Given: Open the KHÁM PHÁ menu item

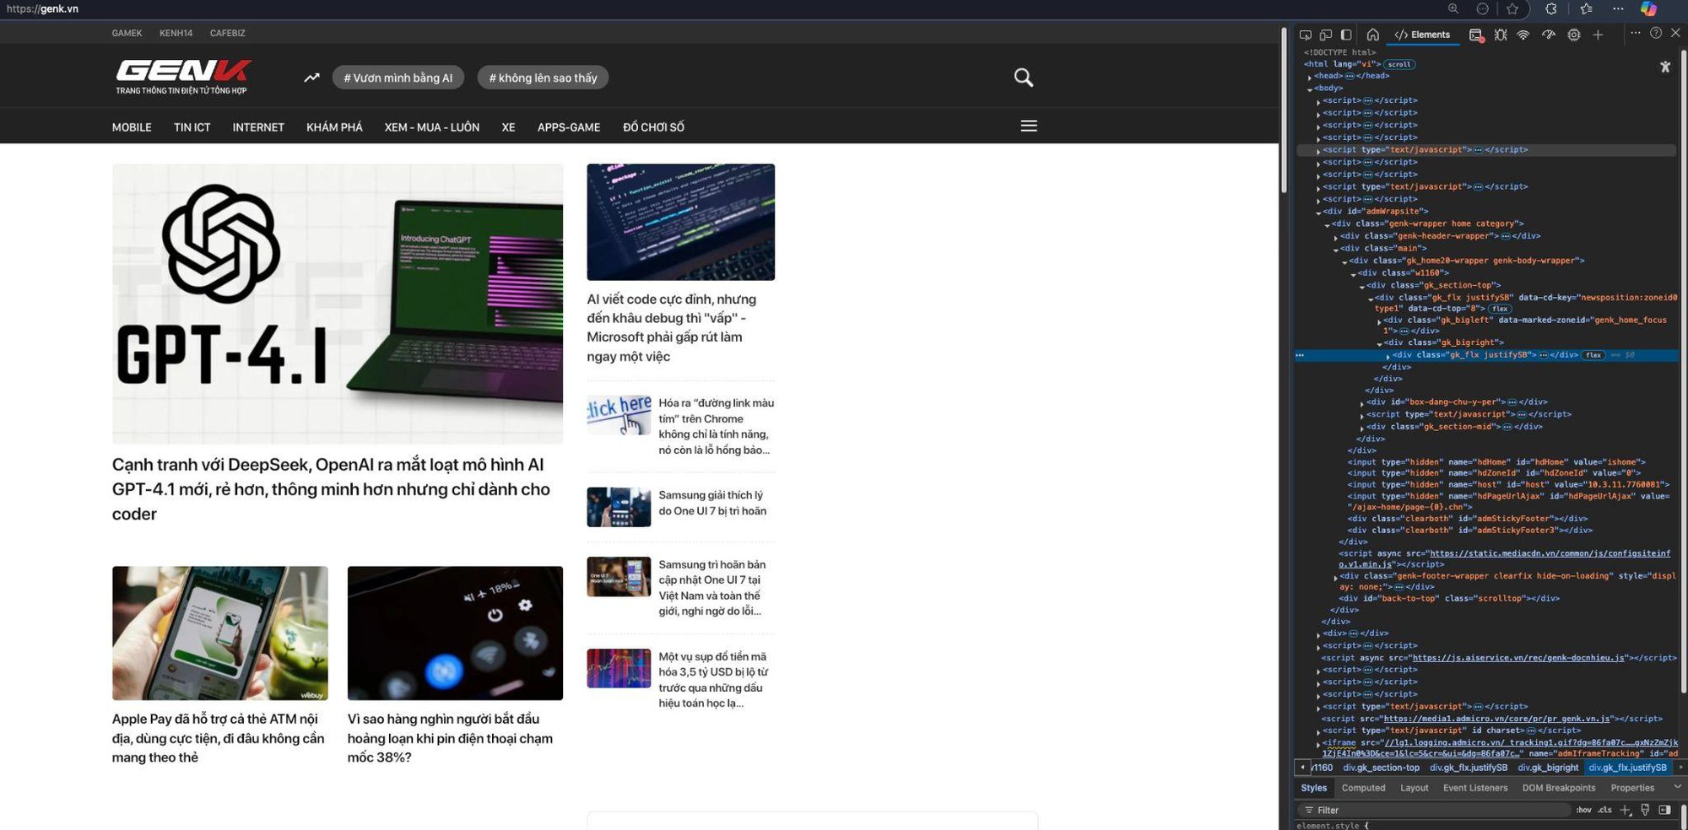Looking at the screenshot, I should point(334,127).
